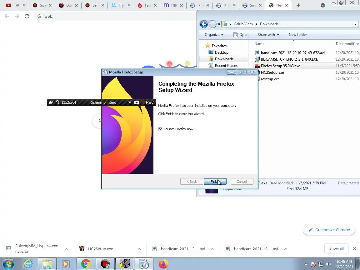This screenshot has width=360, height=270.
Task: Click the Bandicam magnifier icon
Action: pos(57,102)
